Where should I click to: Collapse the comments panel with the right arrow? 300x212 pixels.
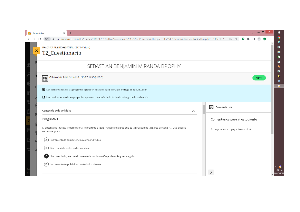pyautogui.click(x=211, y=172)
